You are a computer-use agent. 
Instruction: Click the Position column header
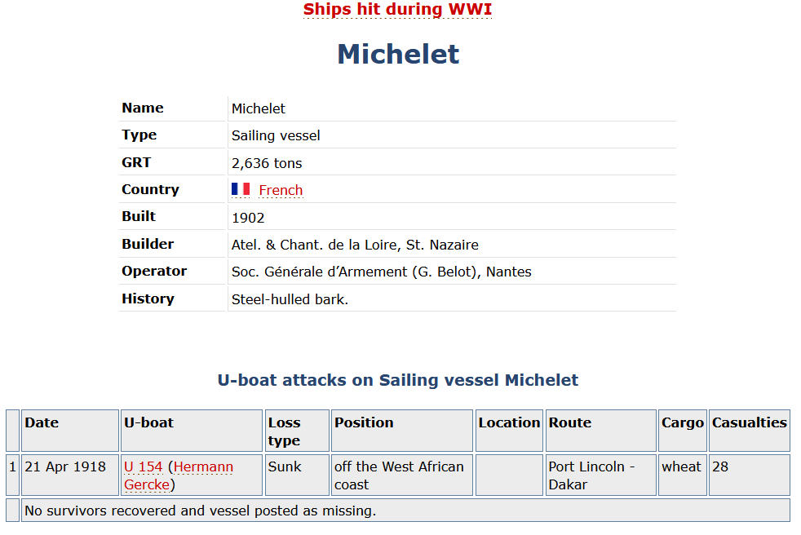402,431
